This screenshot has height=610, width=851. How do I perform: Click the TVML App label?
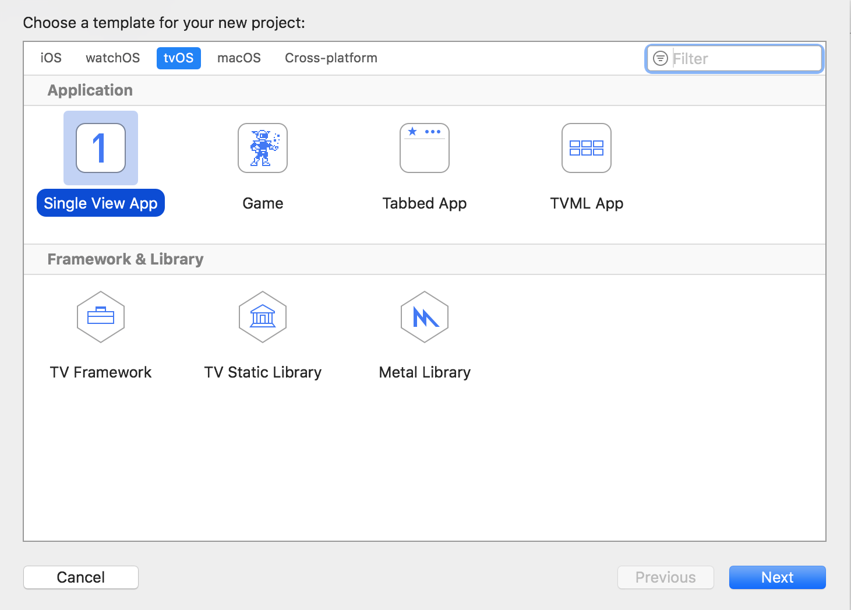tap(587, 203)
